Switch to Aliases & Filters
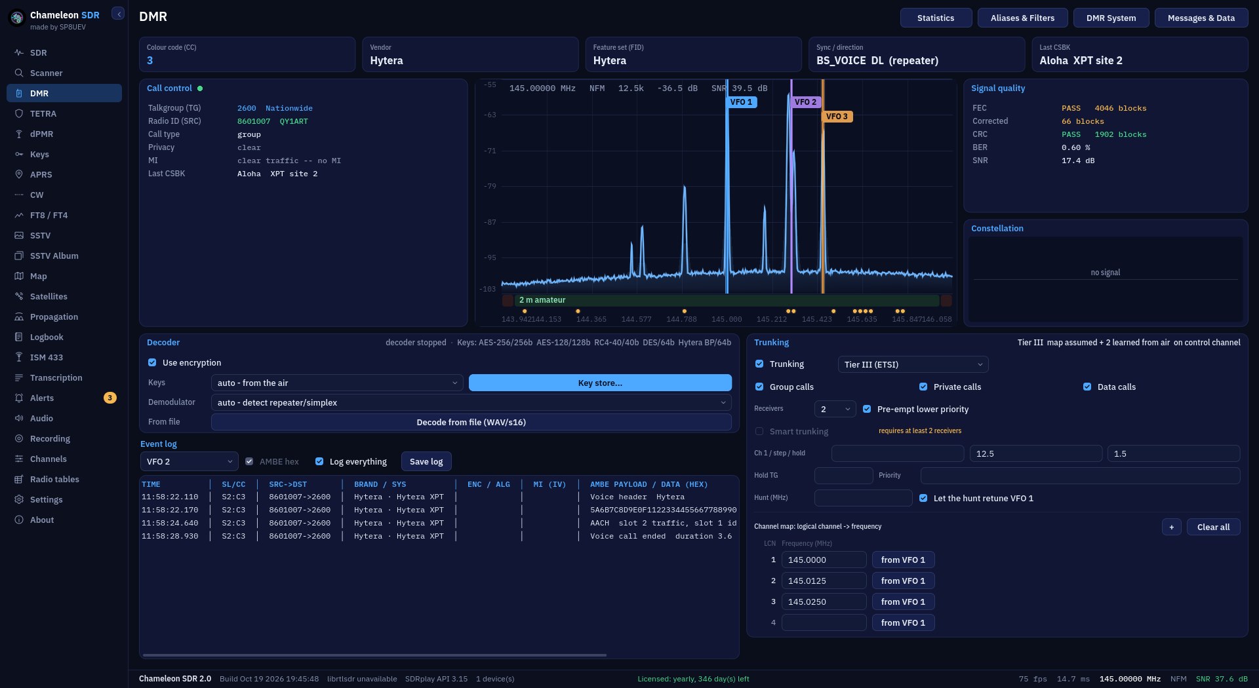This screenshot has width=1259, height=688. [x=1022, y=18]
